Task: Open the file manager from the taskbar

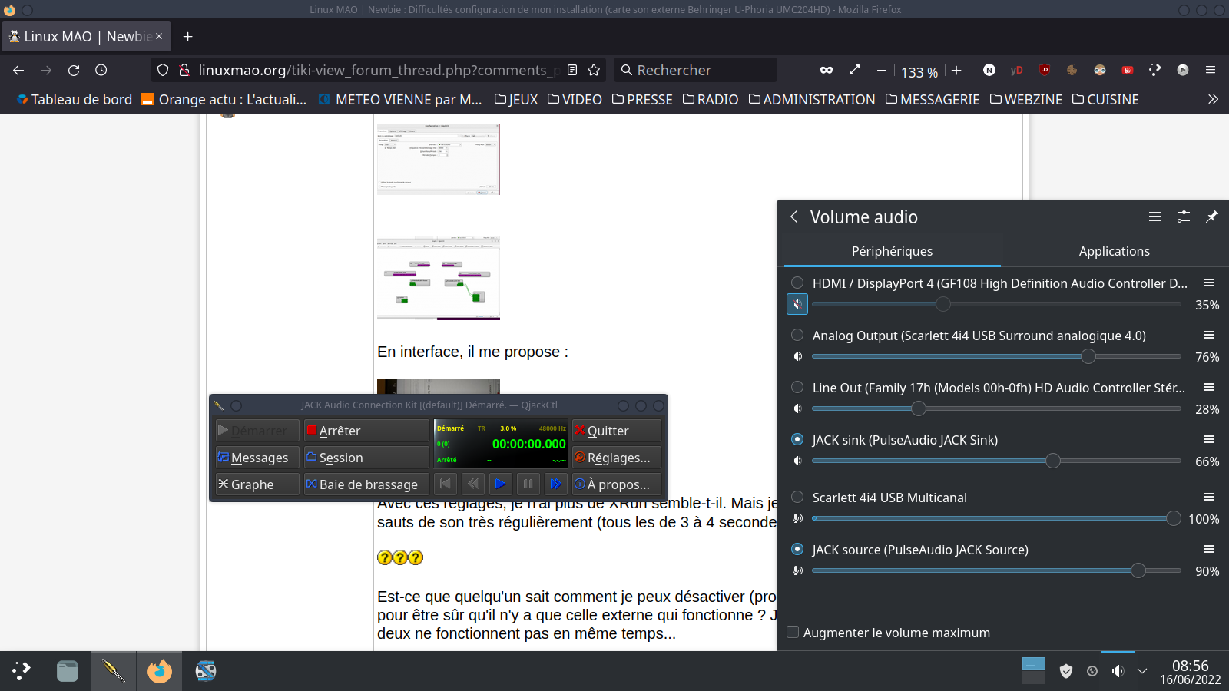Action: tap(68, 671)
